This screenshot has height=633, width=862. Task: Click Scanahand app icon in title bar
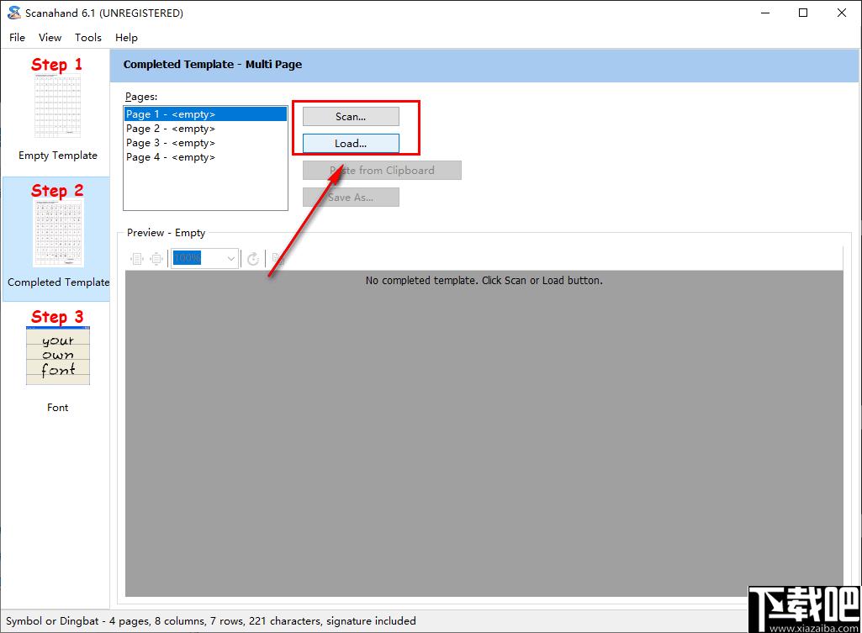click(x=14, y=13)
